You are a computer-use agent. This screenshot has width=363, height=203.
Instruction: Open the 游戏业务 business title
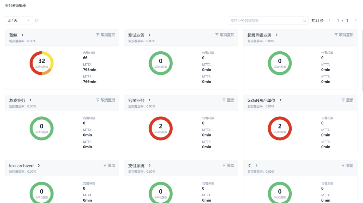click(x=17, y=100)
